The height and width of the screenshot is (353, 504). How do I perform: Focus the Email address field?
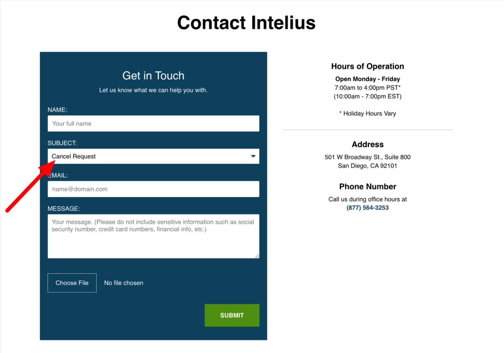[x=153, y=189]
